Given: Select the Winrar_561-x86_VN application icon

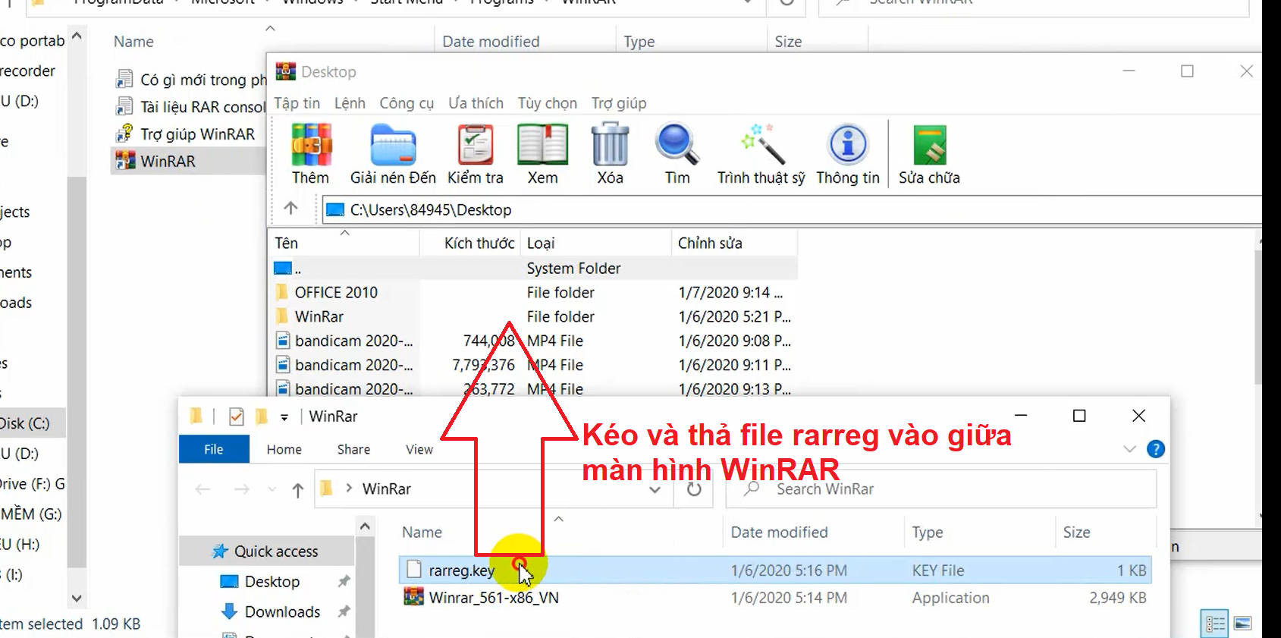Looking at the screenshot, I should click(413, 597).
